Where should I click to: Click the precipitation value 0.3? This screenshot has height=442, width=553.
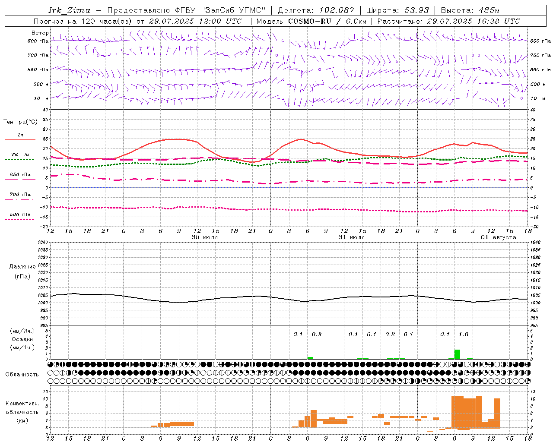click(317, 334)
